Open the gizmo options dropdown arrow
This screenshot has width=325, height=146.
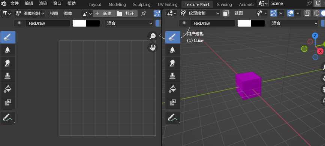click(x=281, y=13)
